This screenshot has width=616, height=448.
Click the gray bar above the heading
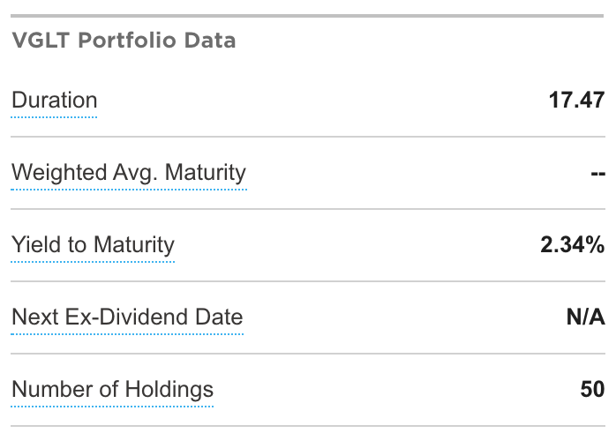tap(307, 16)
